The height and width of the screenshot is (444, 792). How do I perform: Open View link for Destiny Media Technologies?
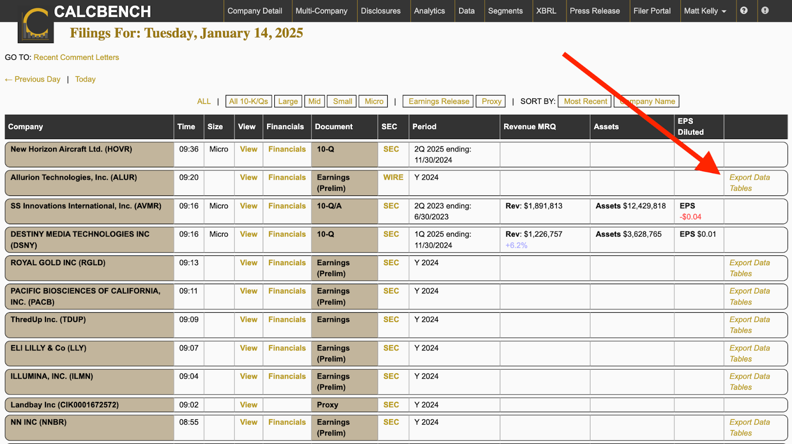tap(248, 235)
